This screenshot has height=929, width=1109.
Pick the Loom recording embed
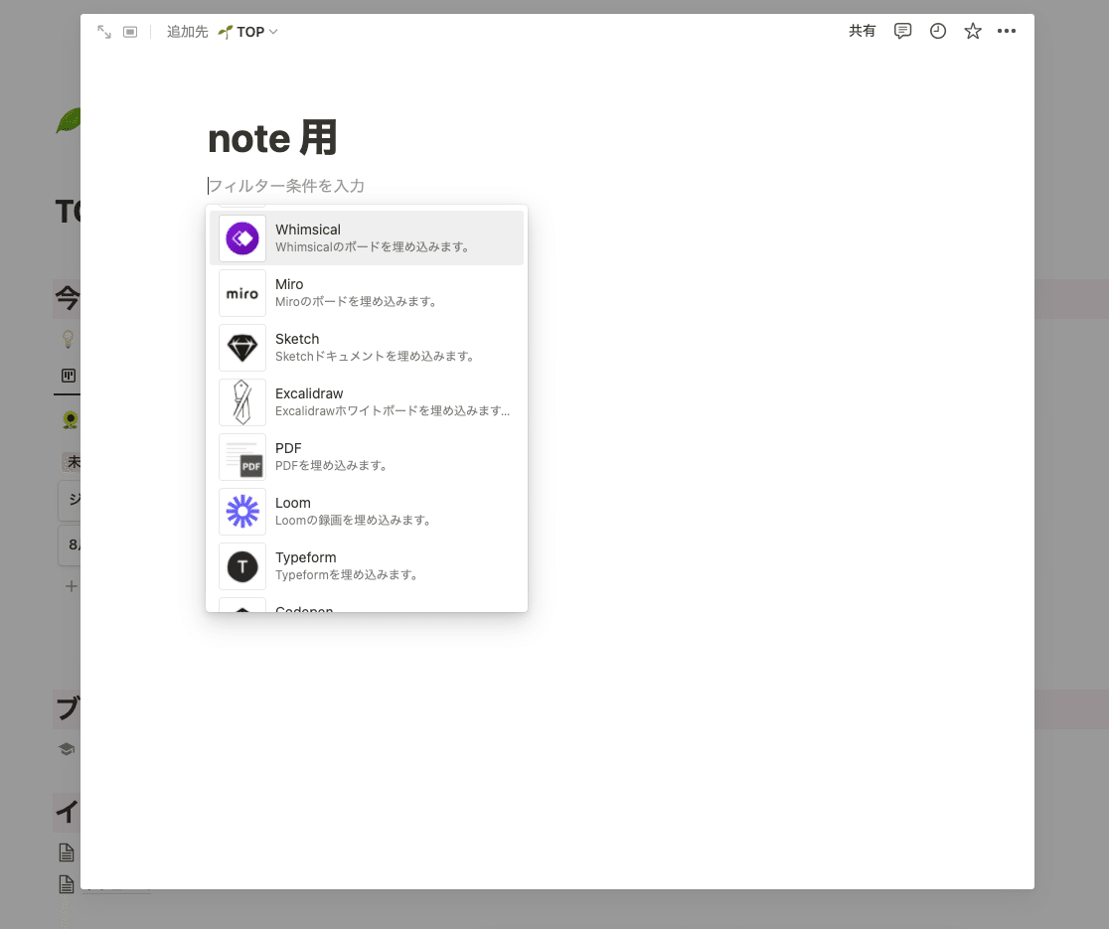tap(367, 511)
